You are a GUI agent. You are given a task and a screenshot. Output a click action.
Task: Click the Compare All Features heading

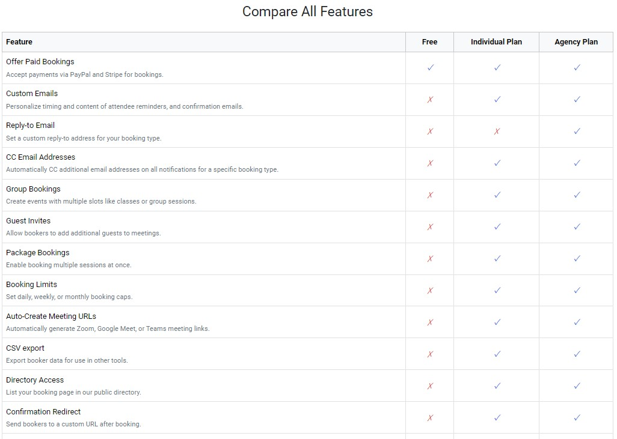pos(307,11)
